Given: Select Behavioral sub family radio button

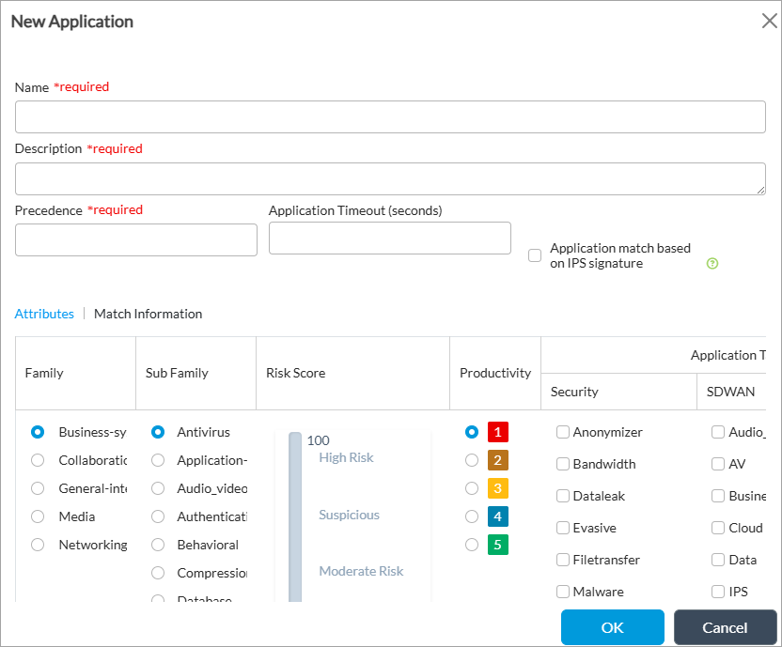Looking at the screenshot, I should point(158,545).
